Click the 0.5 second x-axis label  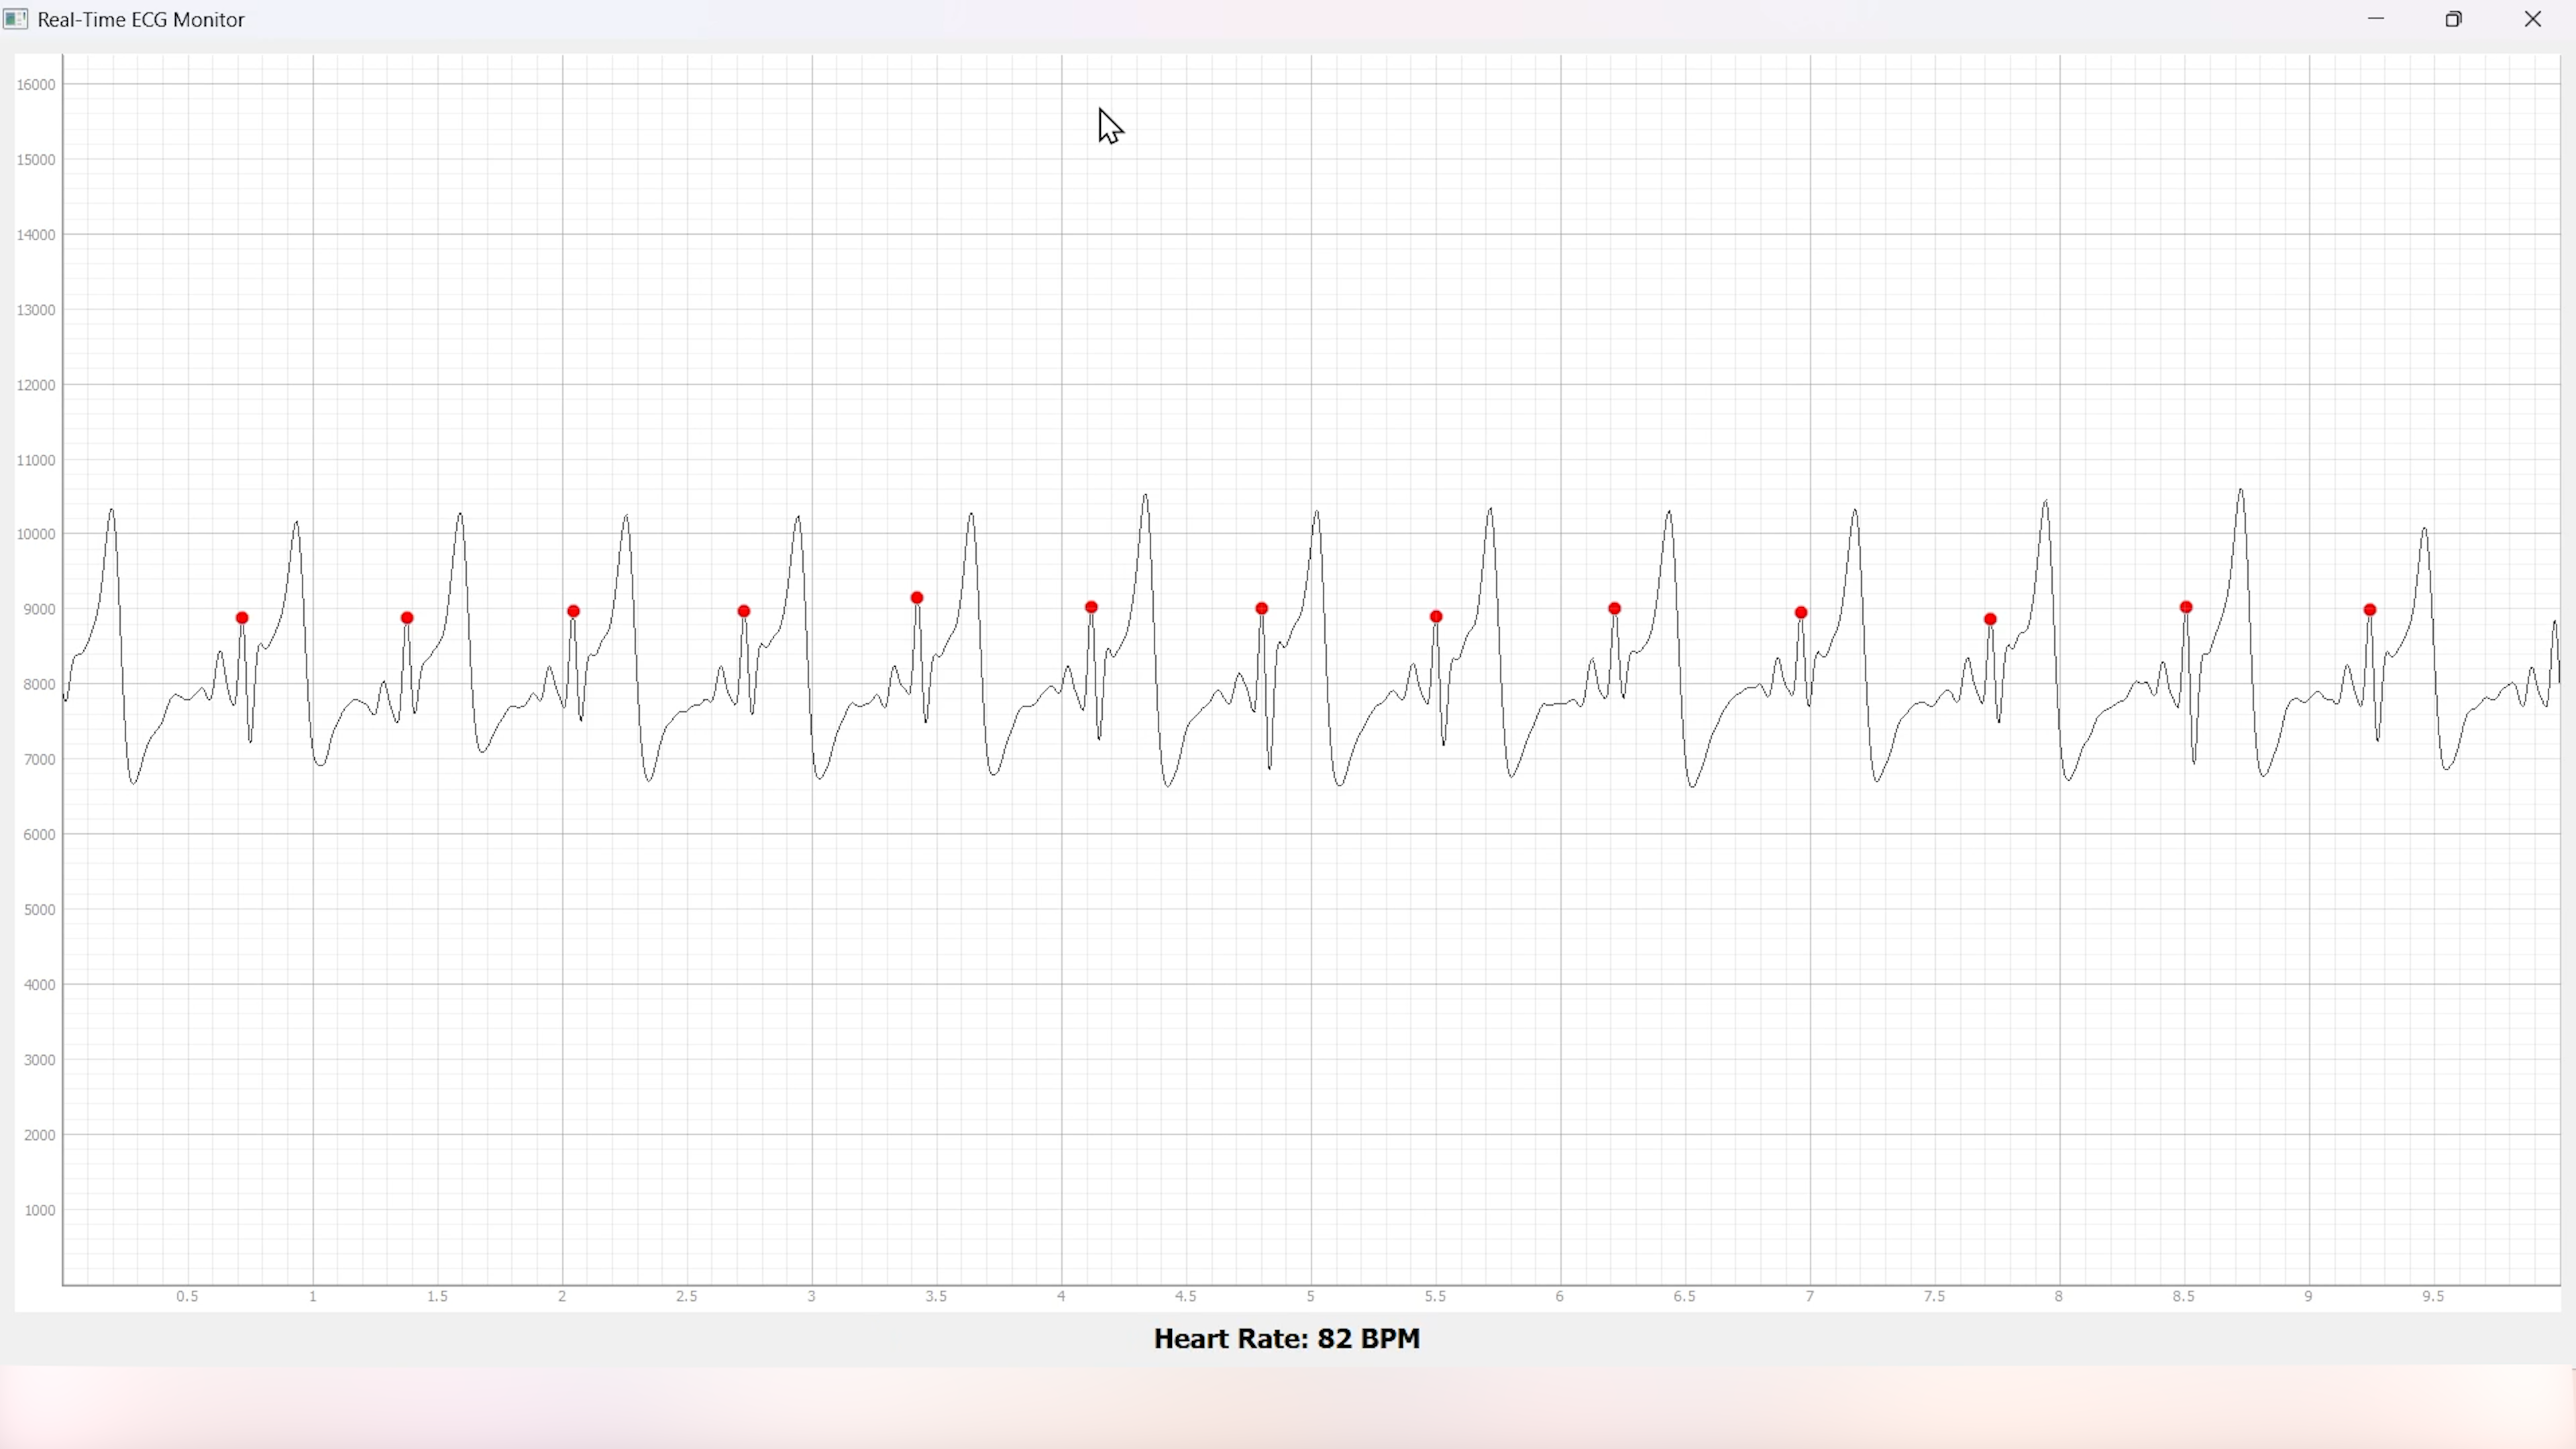coord(187,1296)
